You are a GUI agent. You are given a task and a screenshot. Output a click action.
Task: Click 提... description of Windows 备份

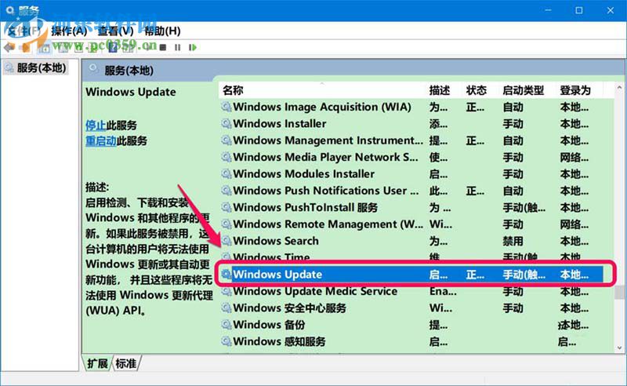click(439, 325)
